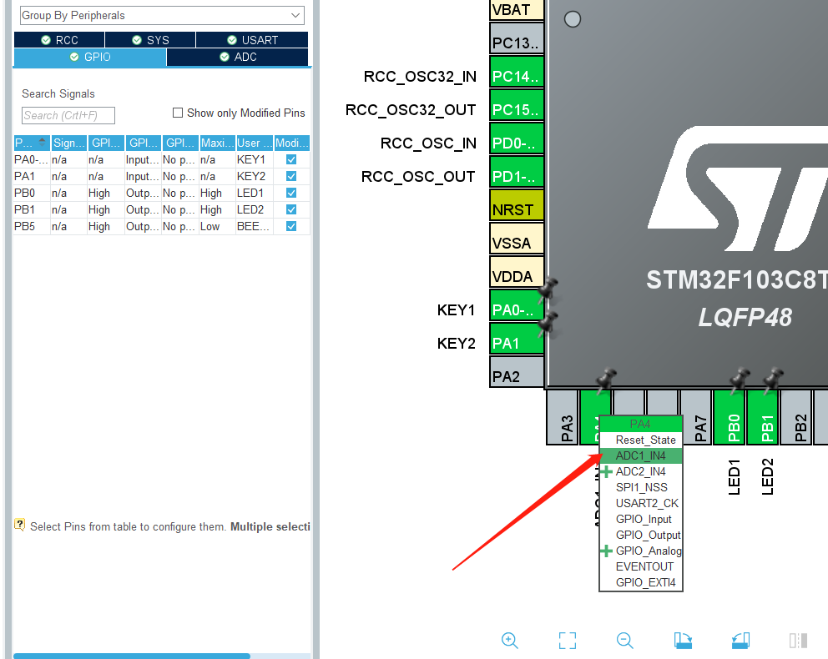828x659 pixels.
Task: Choose EVENTOUT in the PA4 menu
Action: 641,566
